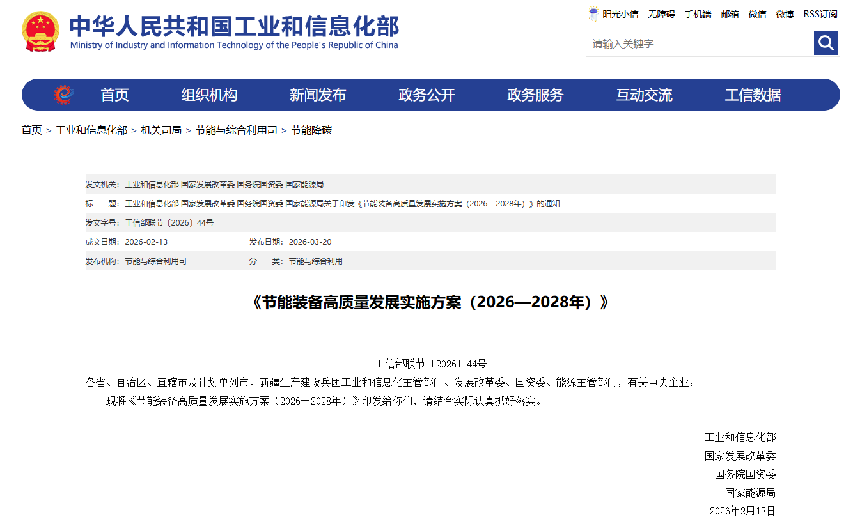Open the 无障碍 accessibility link

coord(661,14)
